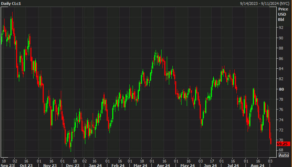Click the Sep 23 month label
This screenshot has width=292, height=167.
pos(7,165)
